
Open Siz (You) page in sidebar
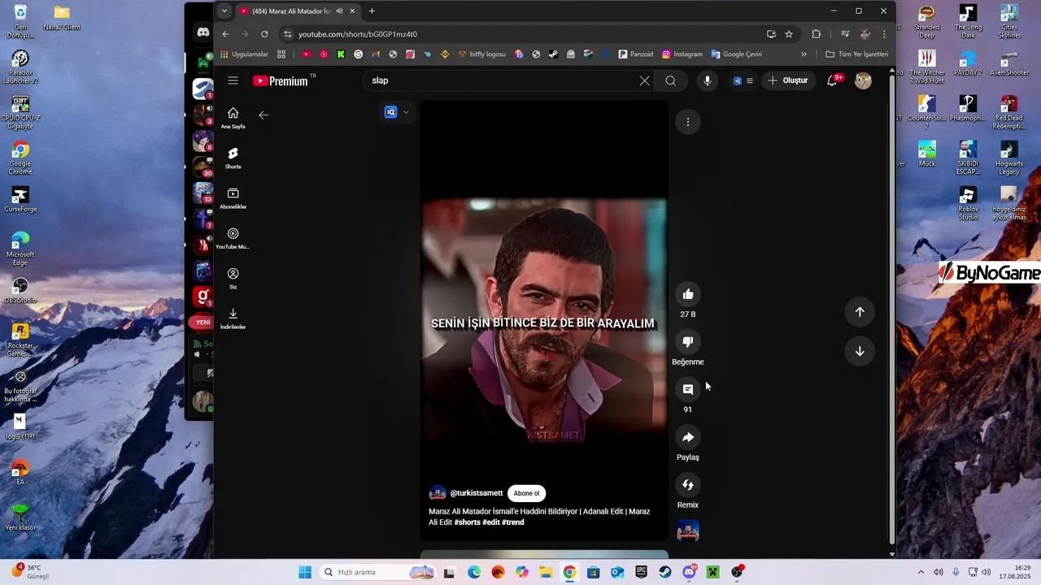(x=233, y=279)
